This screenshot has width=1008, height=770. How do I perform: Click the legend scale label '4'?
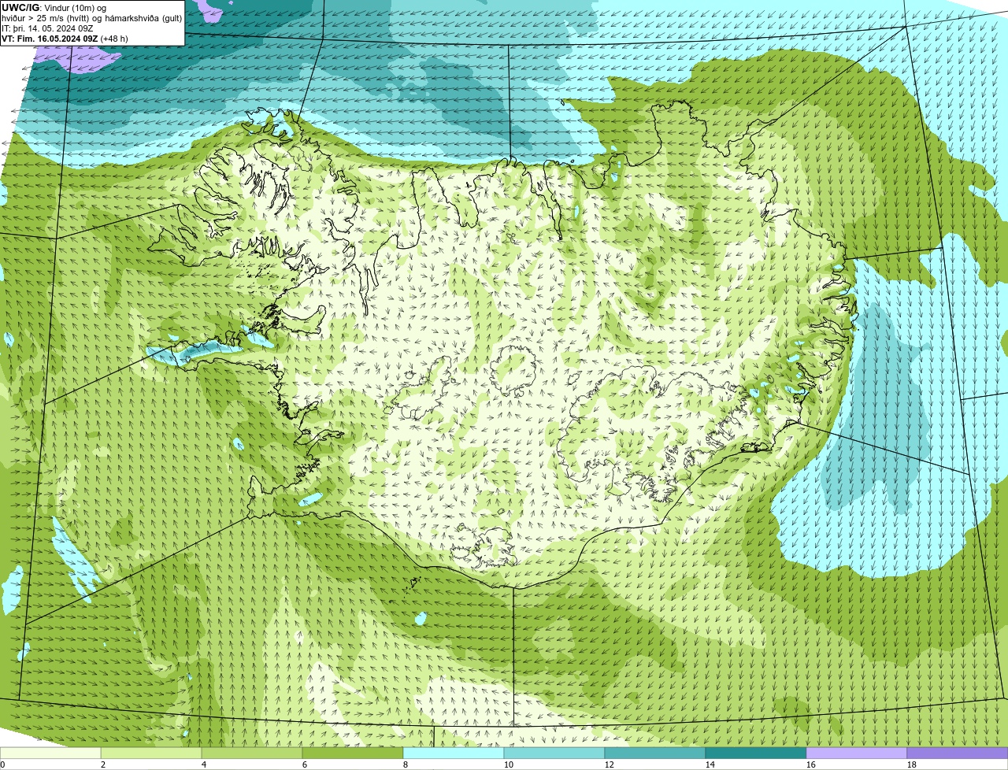click(204, 764)
